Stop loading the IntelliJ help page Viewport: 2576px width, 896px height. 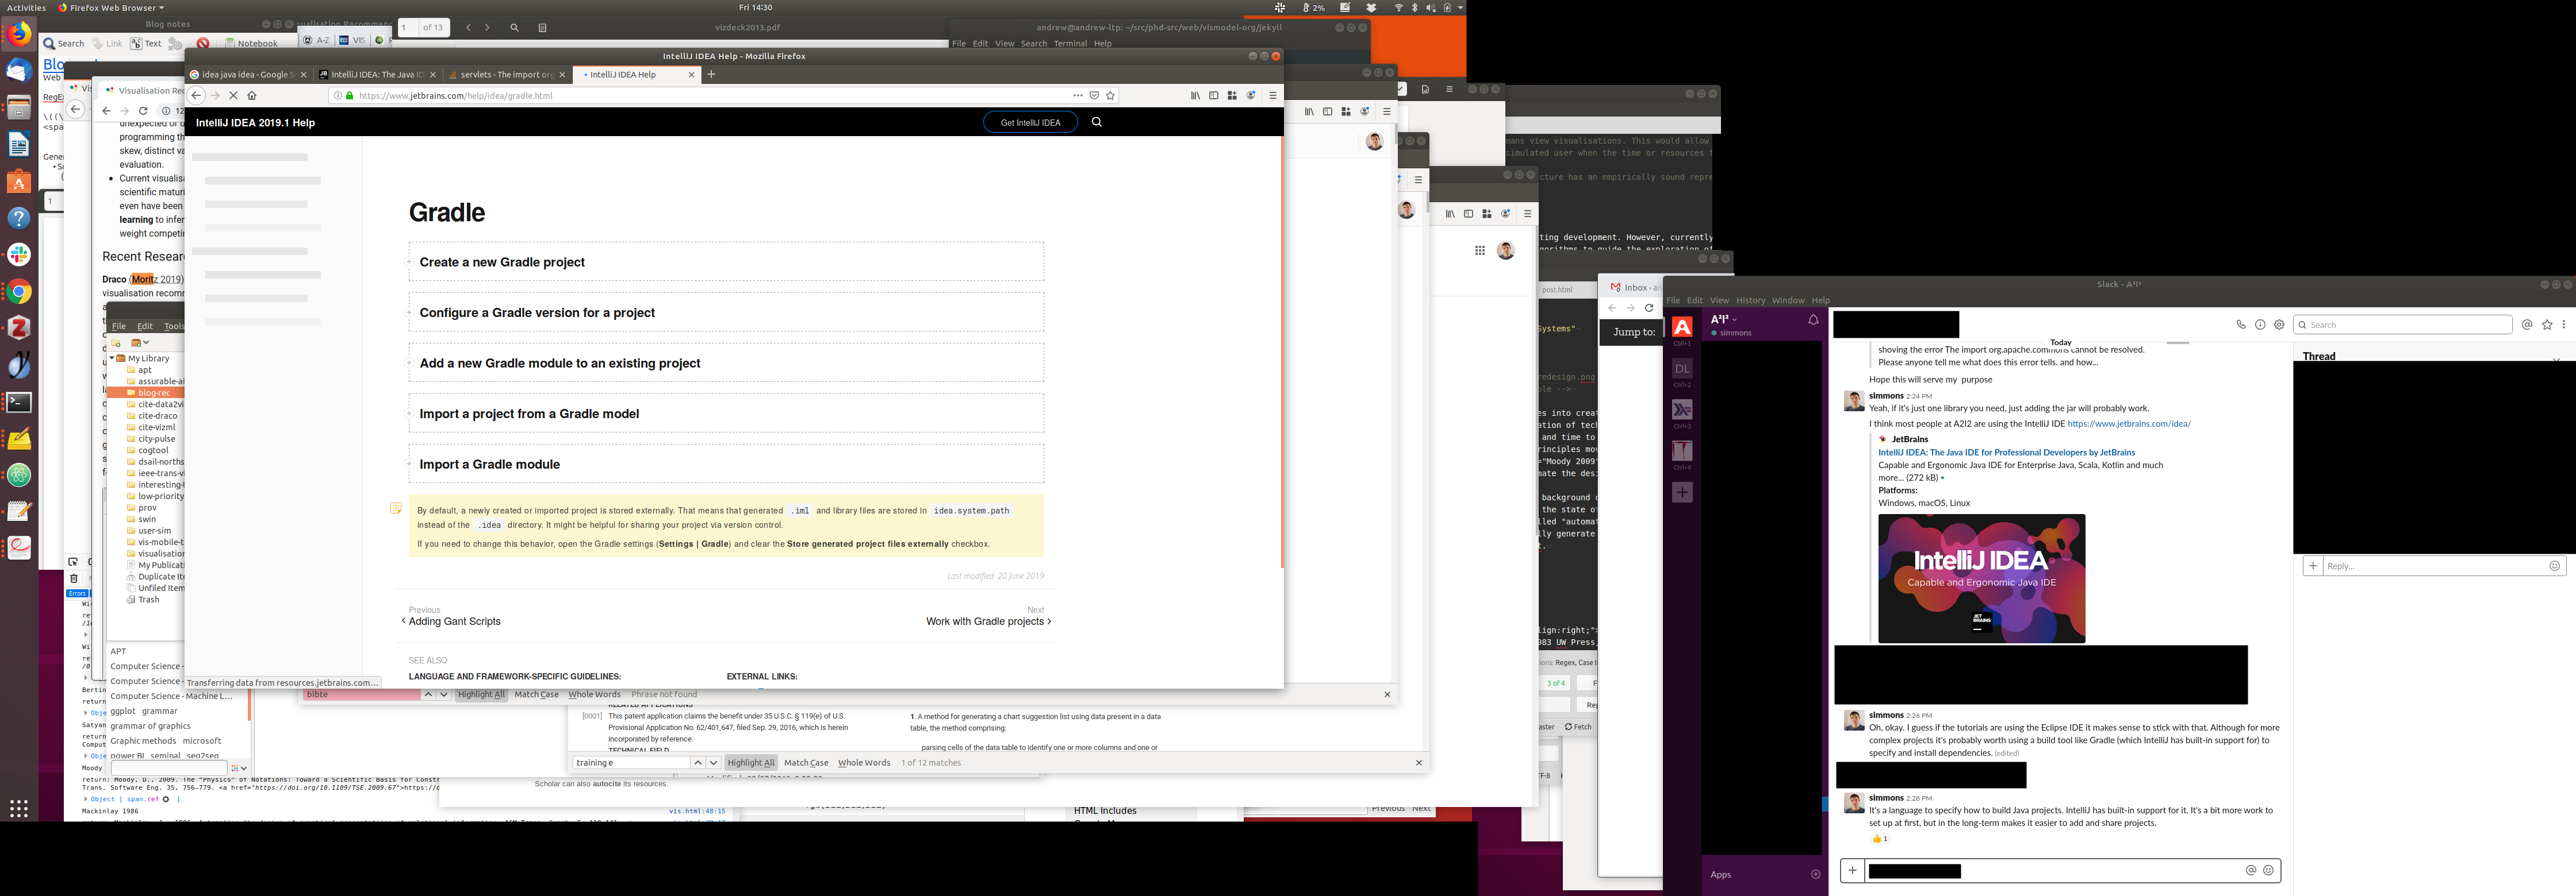pyautogui.click(x=233, y=96)
